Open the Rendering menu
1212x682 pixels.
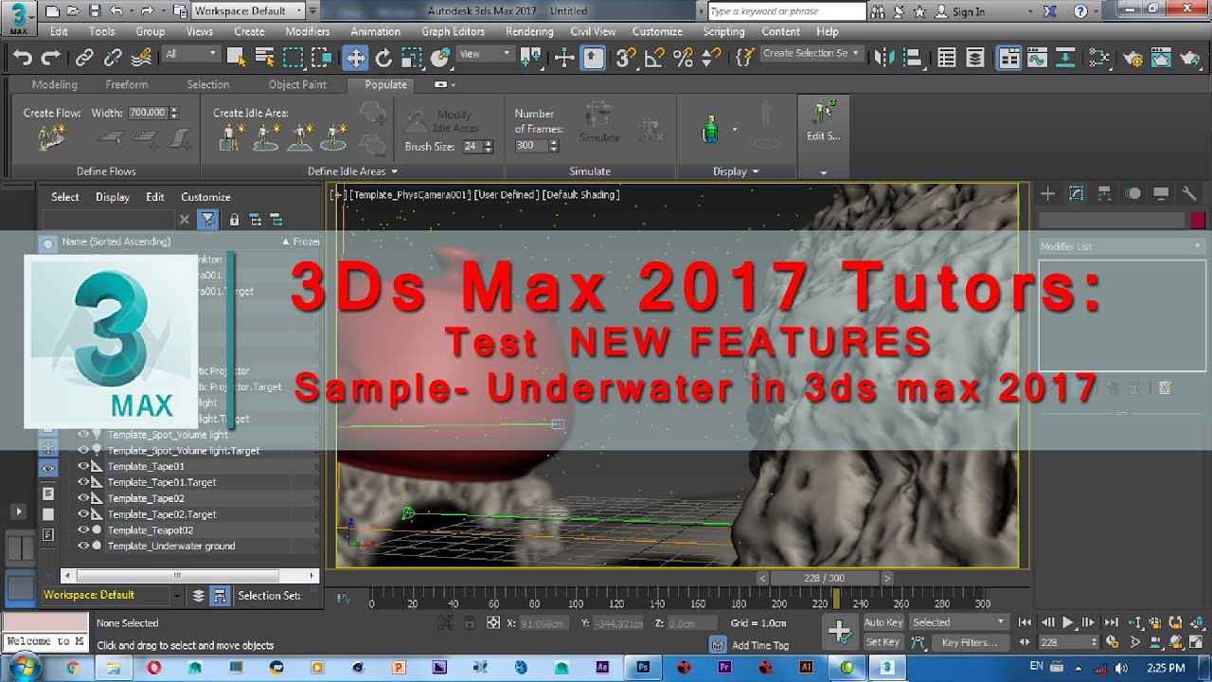(529, 31)
